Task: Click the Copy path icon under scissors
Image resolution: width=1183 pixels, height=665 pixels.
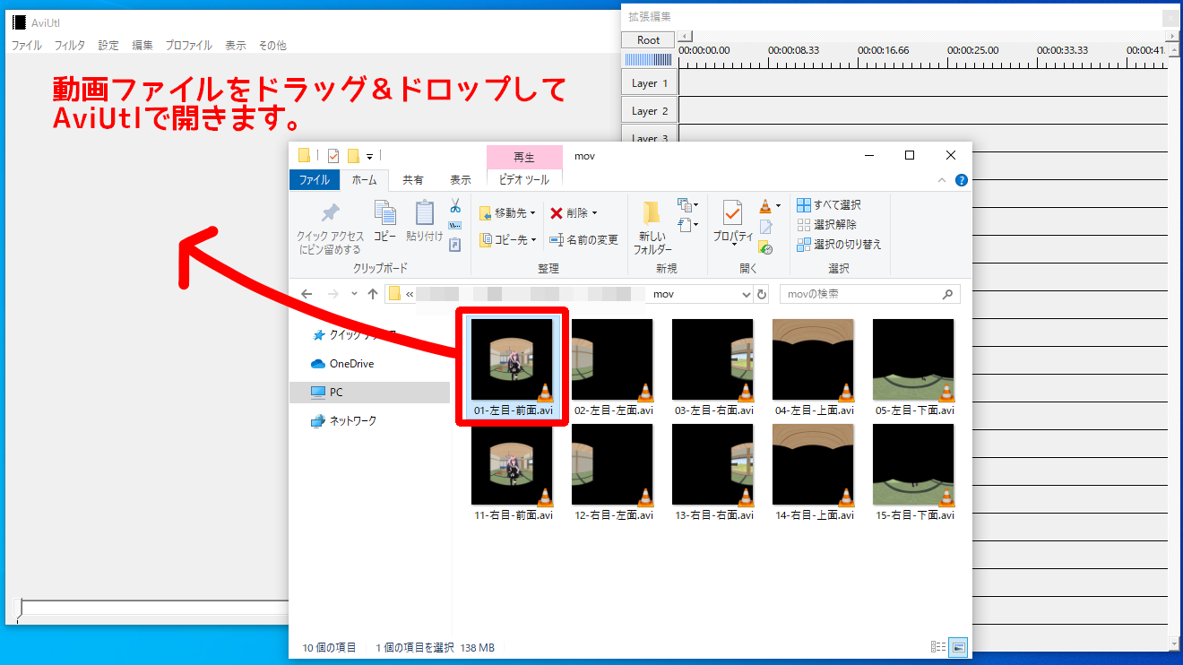Action: 455,225
